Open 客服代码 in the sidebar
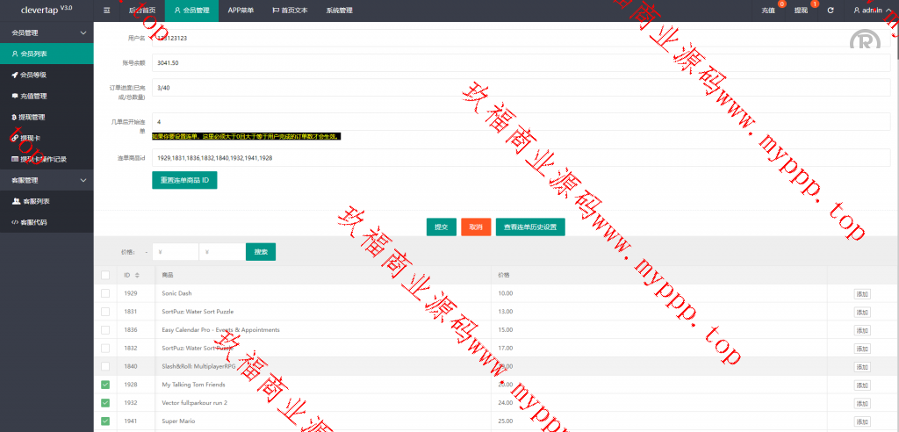This screenshot has width=899, height=432. pos(33,222)
